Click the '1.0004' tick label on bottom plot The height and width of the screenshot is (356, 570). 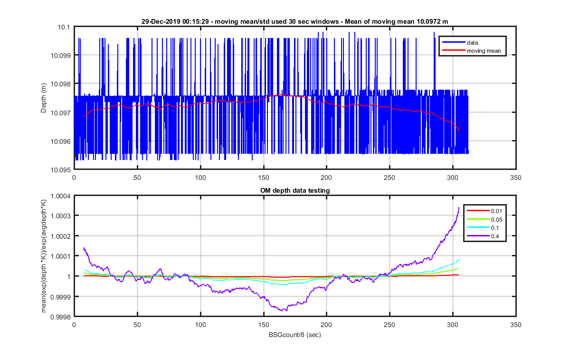[x=62, y=197]
